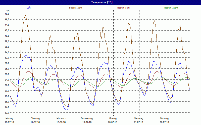Click the '20.07.18' date label
Image resolution: width=201 pixels, height=125 pixels.
click(113, 122)
